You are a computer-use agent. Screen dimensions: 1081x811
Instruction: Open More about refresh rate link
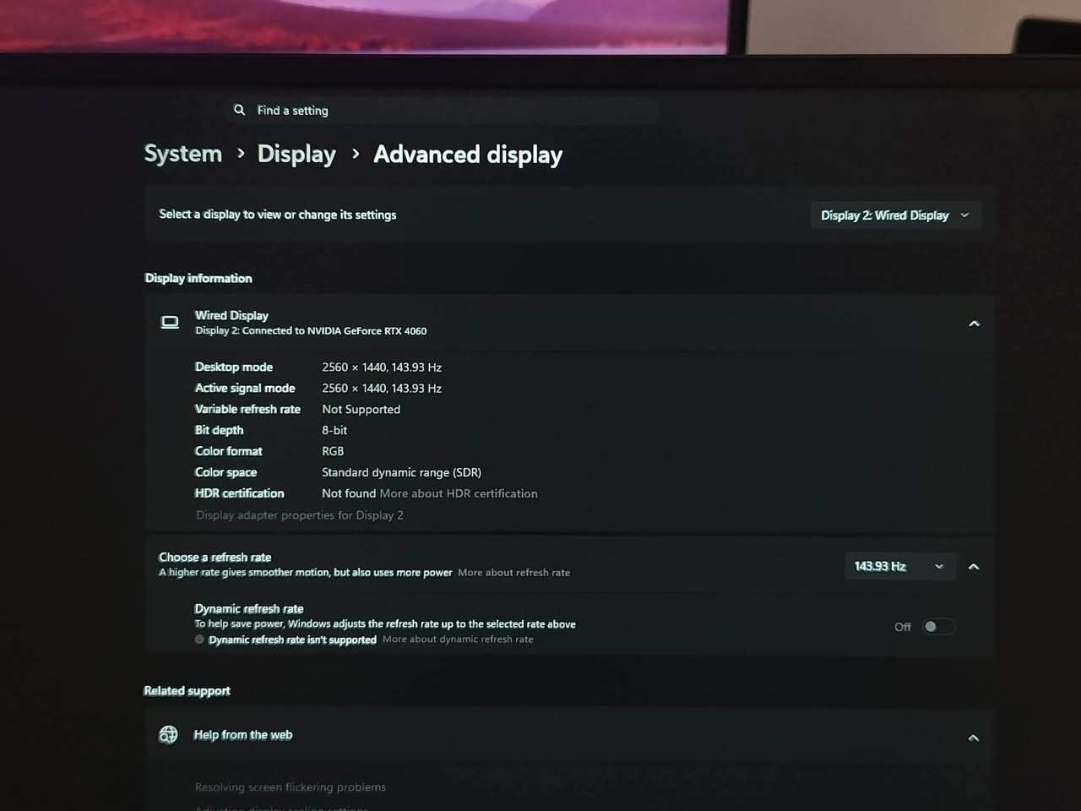point(513,572)
